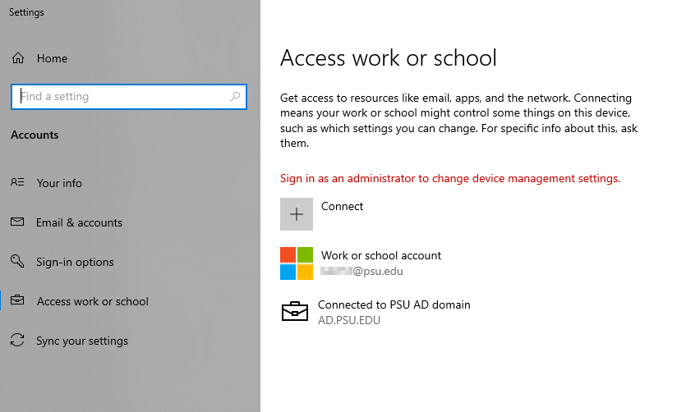Navigate to Sign-in options
Image resolution: width=677 pixels, height=412 pixels.
pos(75,262)
